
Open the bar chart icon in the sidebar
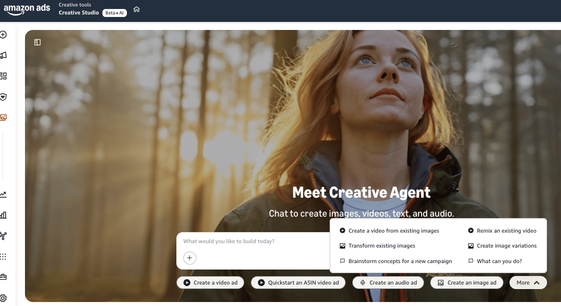(3, 215)
